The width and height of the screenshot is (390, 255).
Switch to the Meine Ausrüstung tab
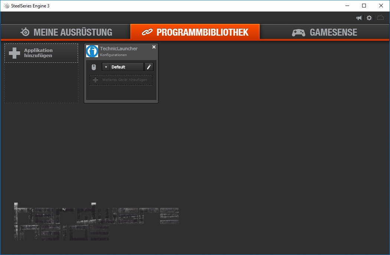pos(66,32)
